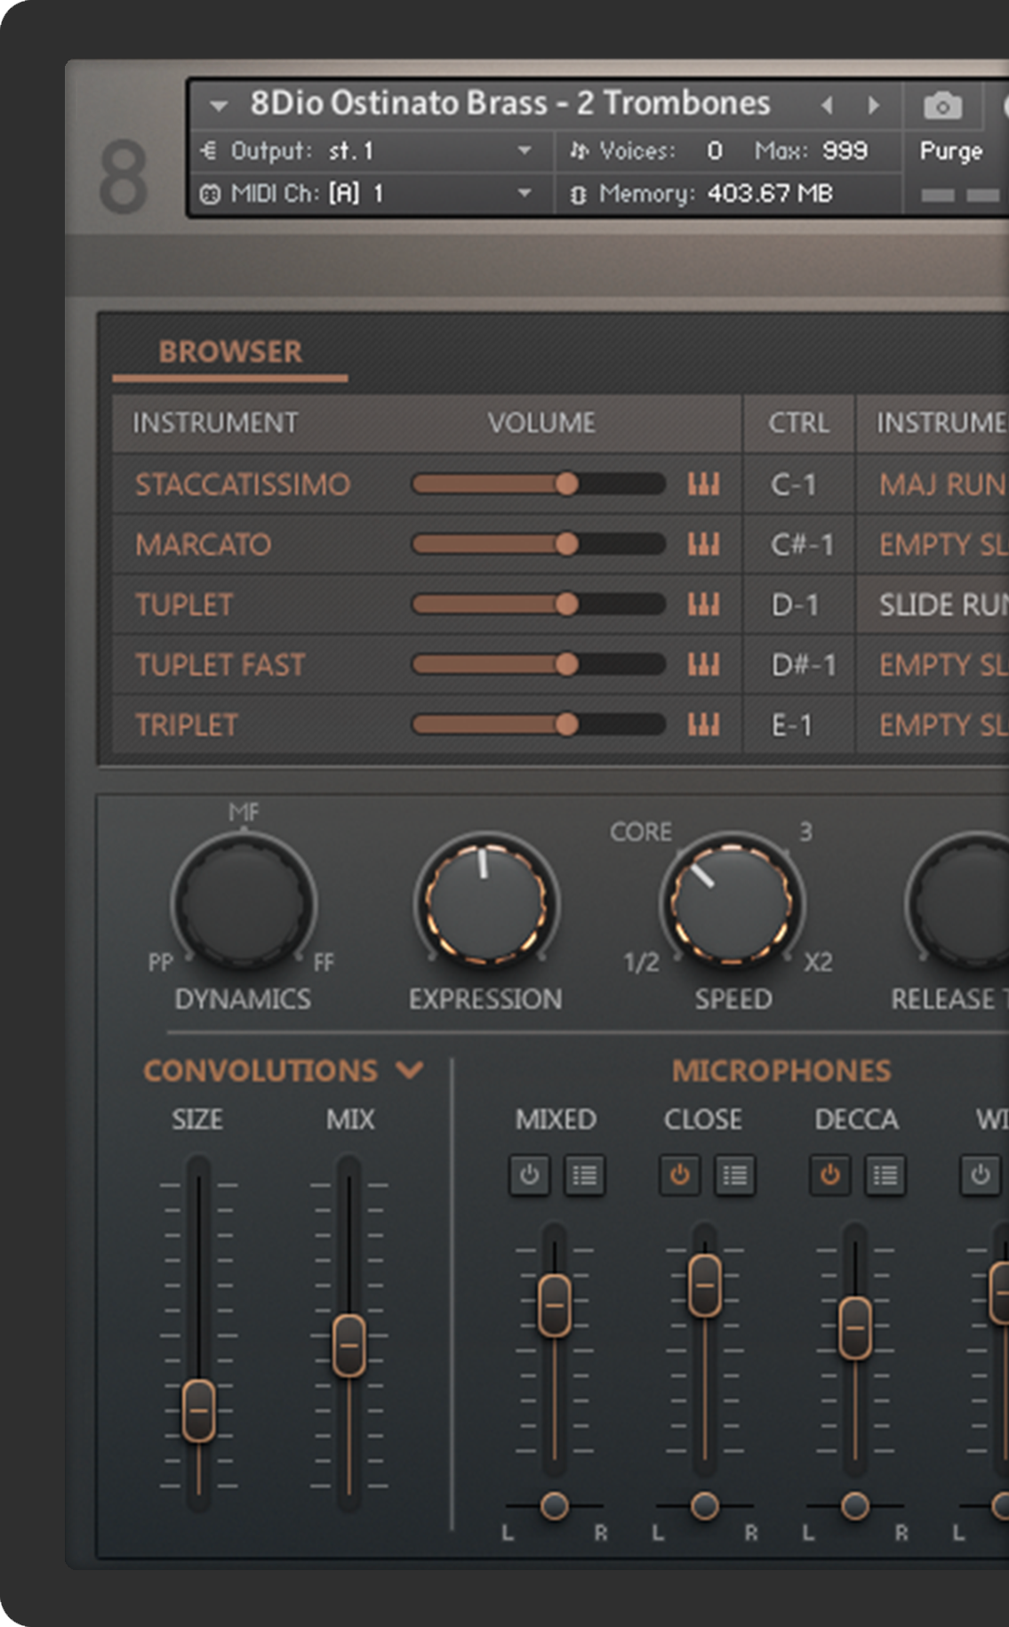Viewport: 1009px width, 1627px height.
Task: Click the camera snapshot icon
Action: 942,107
